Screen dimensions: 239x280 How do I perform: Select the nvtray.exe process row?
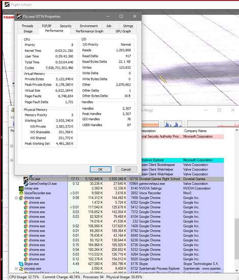(122, 188)
